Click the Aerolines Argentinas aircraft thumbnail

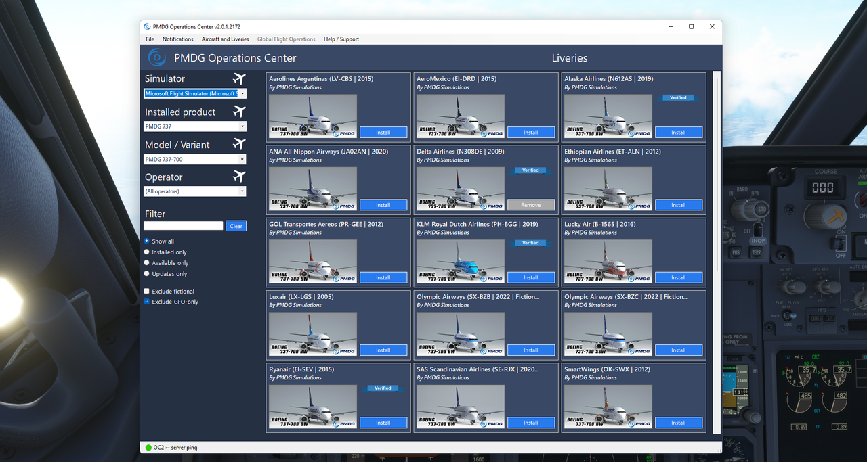313,116
